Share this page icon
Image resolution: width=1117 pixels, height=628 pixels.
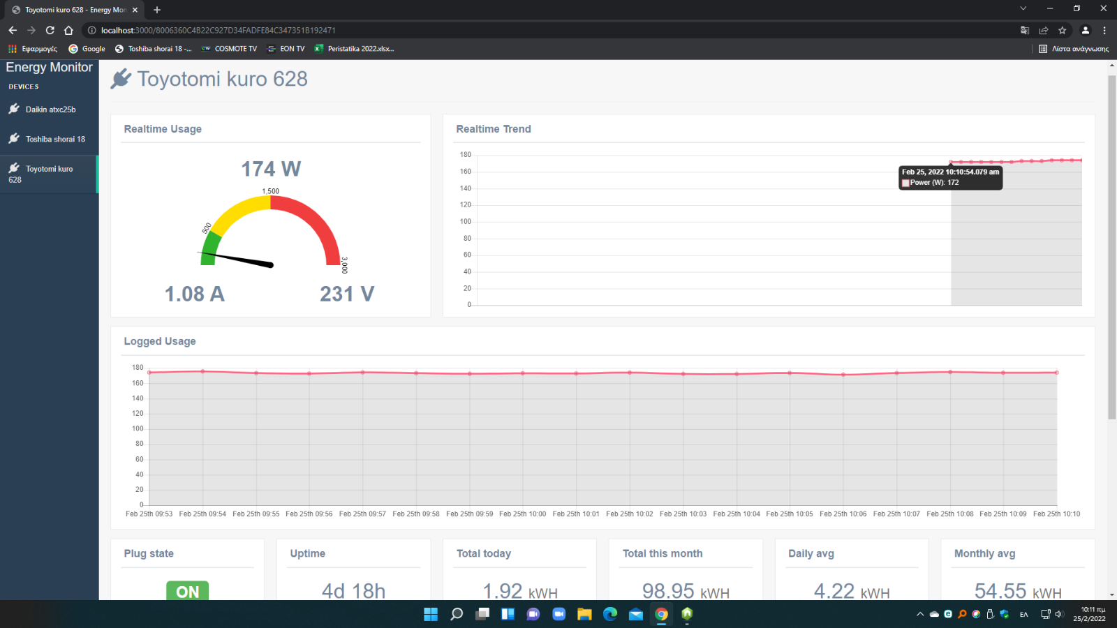pyautogui.click(x=1044, y=30)
